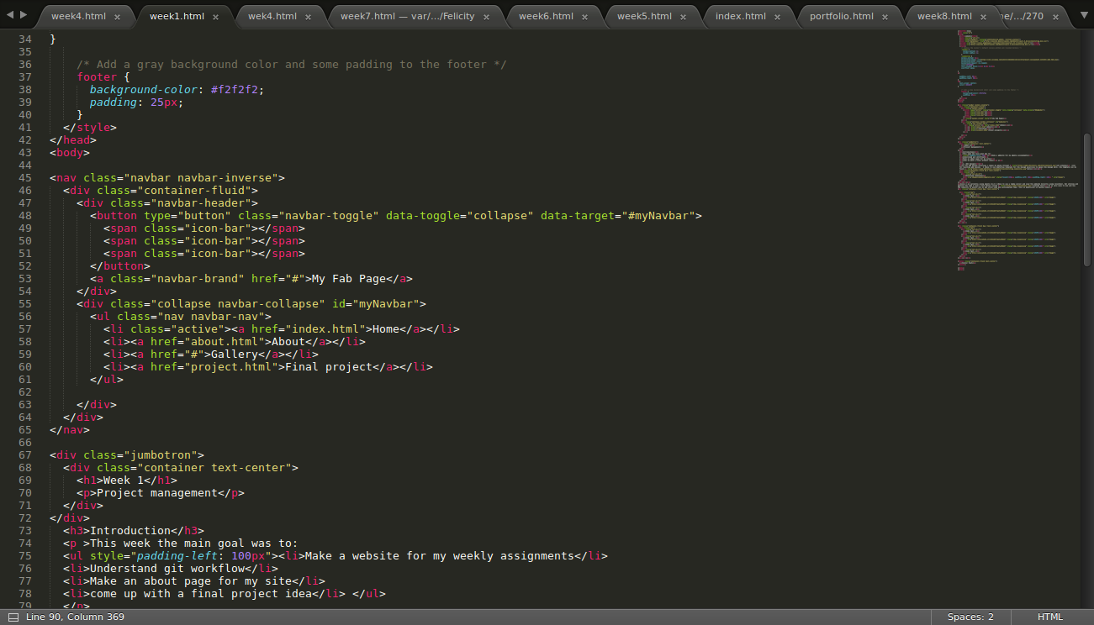Close the week5.html tab
This screenshot has width=1094, height=625.
click(683, 17)
